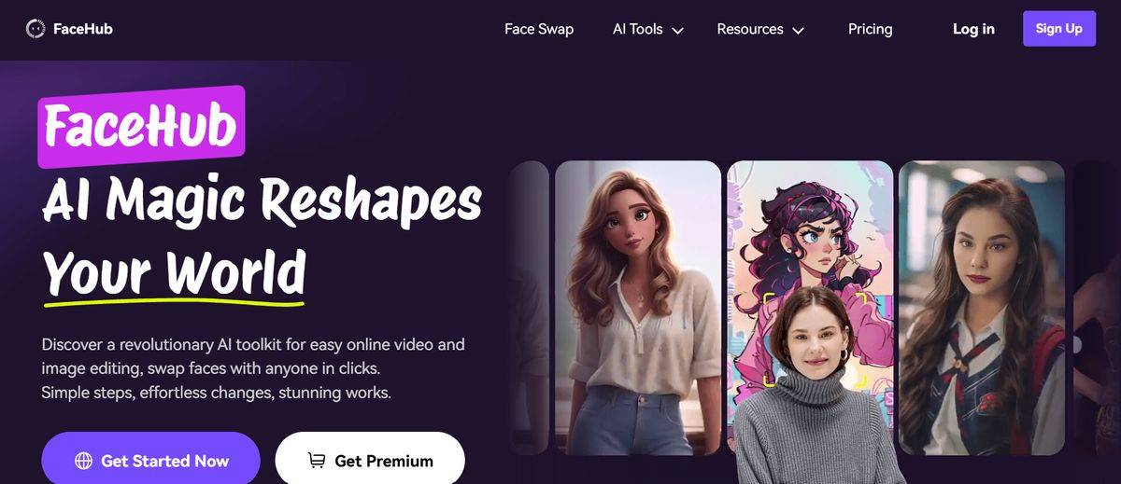Click the partially hidden left carousel card
The image size is (1121, 484).
pos(530,308)
